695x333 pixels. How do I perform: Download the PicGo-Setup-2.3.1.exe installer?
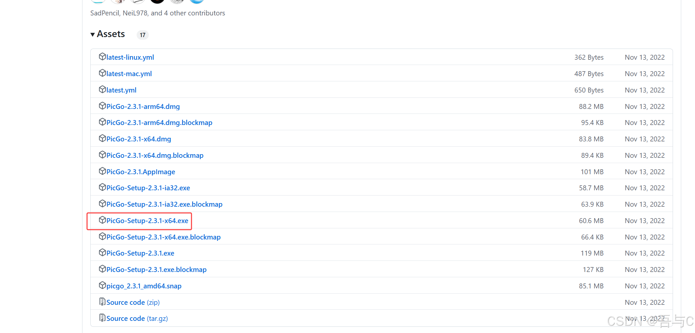(x=140, y=253)
